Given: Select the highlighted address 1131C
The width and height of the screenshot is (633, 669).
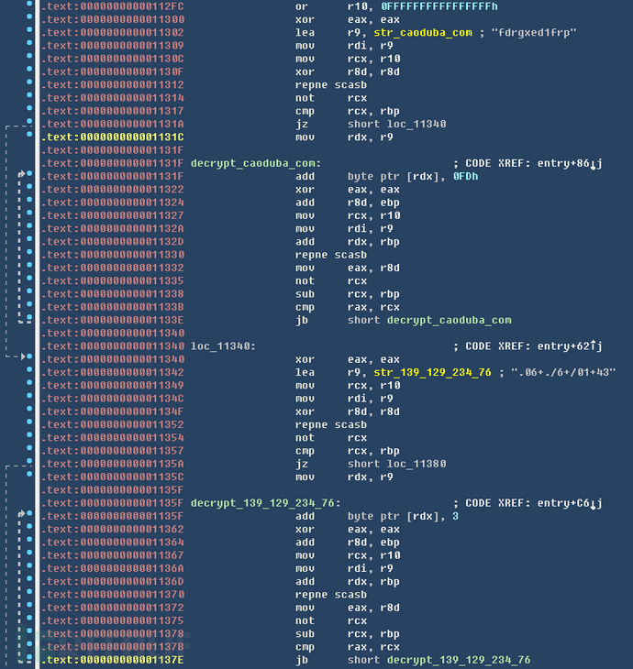Looking at the screenshot, I should (x=112, y=137).
